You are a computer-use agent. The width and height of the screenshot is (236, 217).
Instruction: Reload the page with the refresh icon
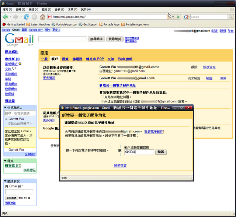27,17
